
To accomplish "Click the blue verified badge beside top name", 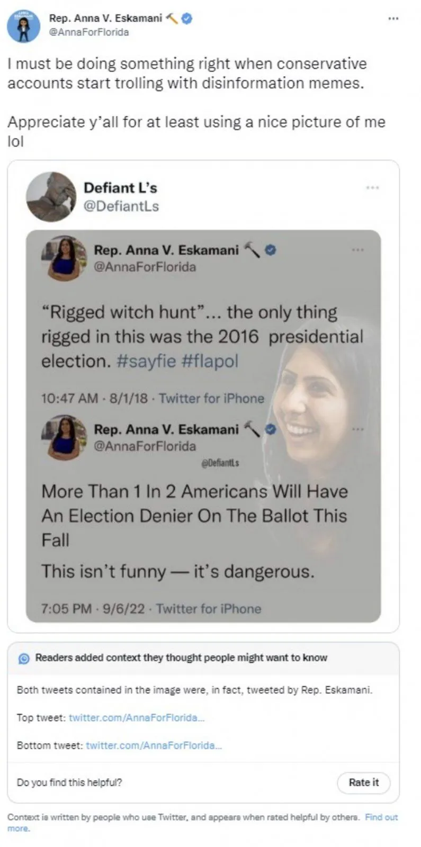I will pos(187,19).
